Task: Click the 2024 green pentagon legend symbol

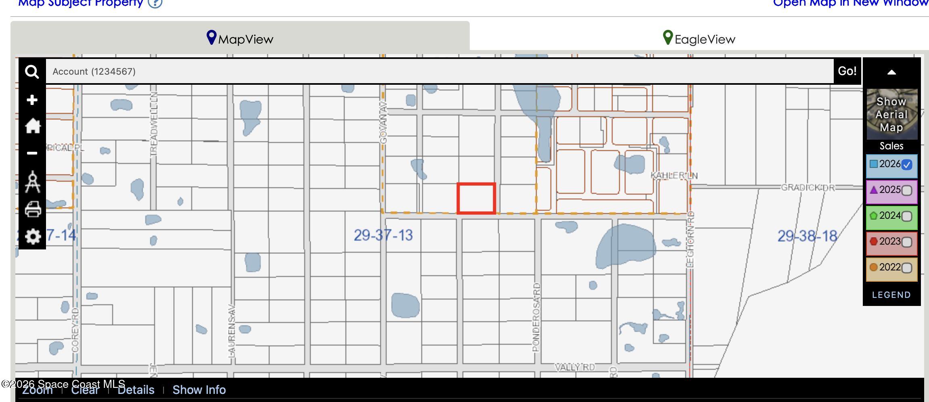Action: pyautogui.click(x=873, y=216)
